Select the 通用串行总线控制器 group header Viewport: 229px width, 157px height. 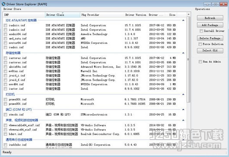(x=19, y=140)
